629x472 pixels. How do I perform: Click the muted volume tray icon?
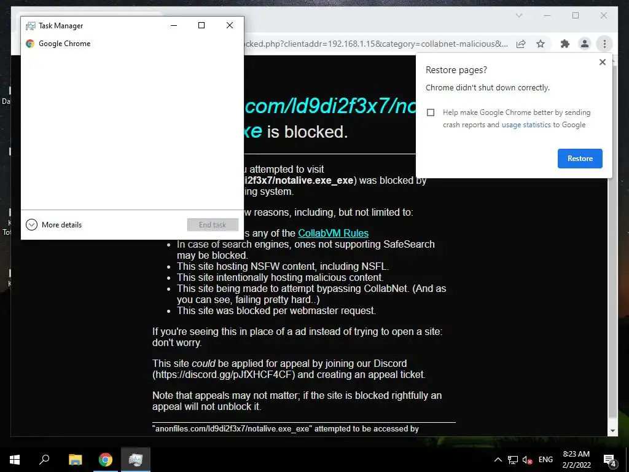(x=527, y=460)
